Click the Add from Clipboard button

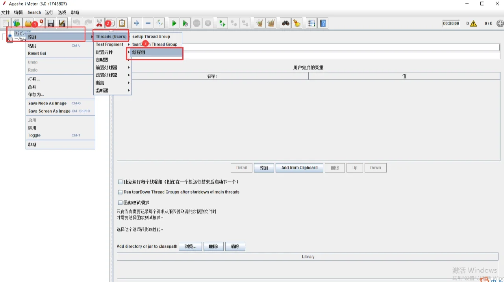(299, 168)
